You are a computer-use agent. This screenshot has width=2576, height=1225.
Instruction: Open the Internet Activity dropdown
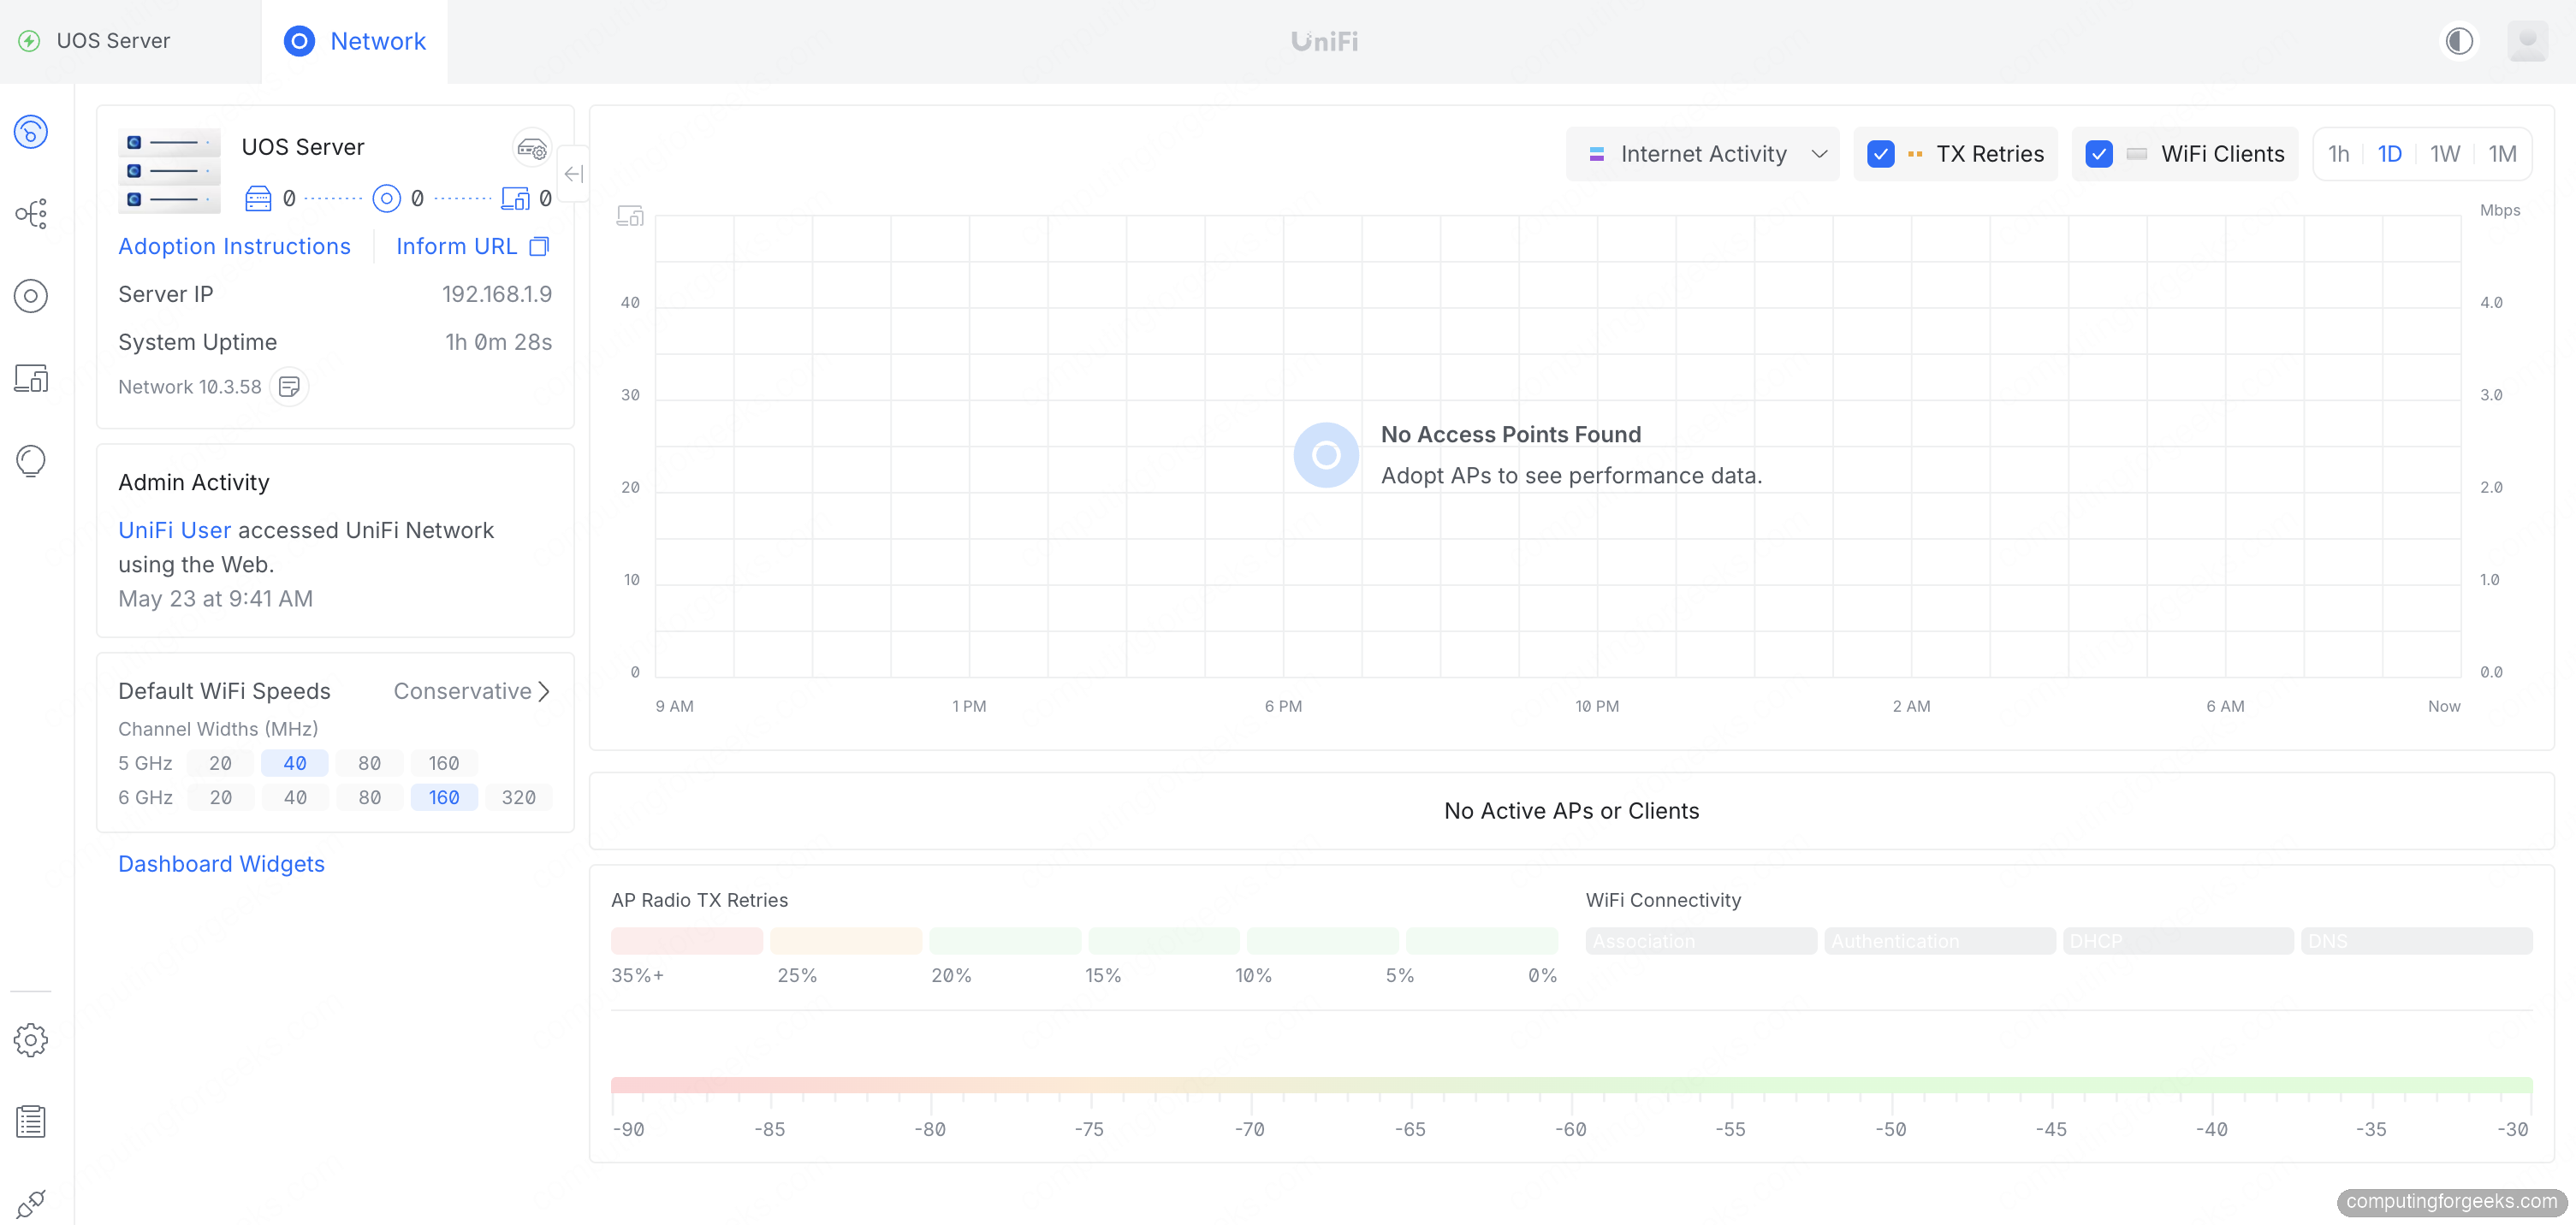pyautogui.click(x=1702, y=154)
